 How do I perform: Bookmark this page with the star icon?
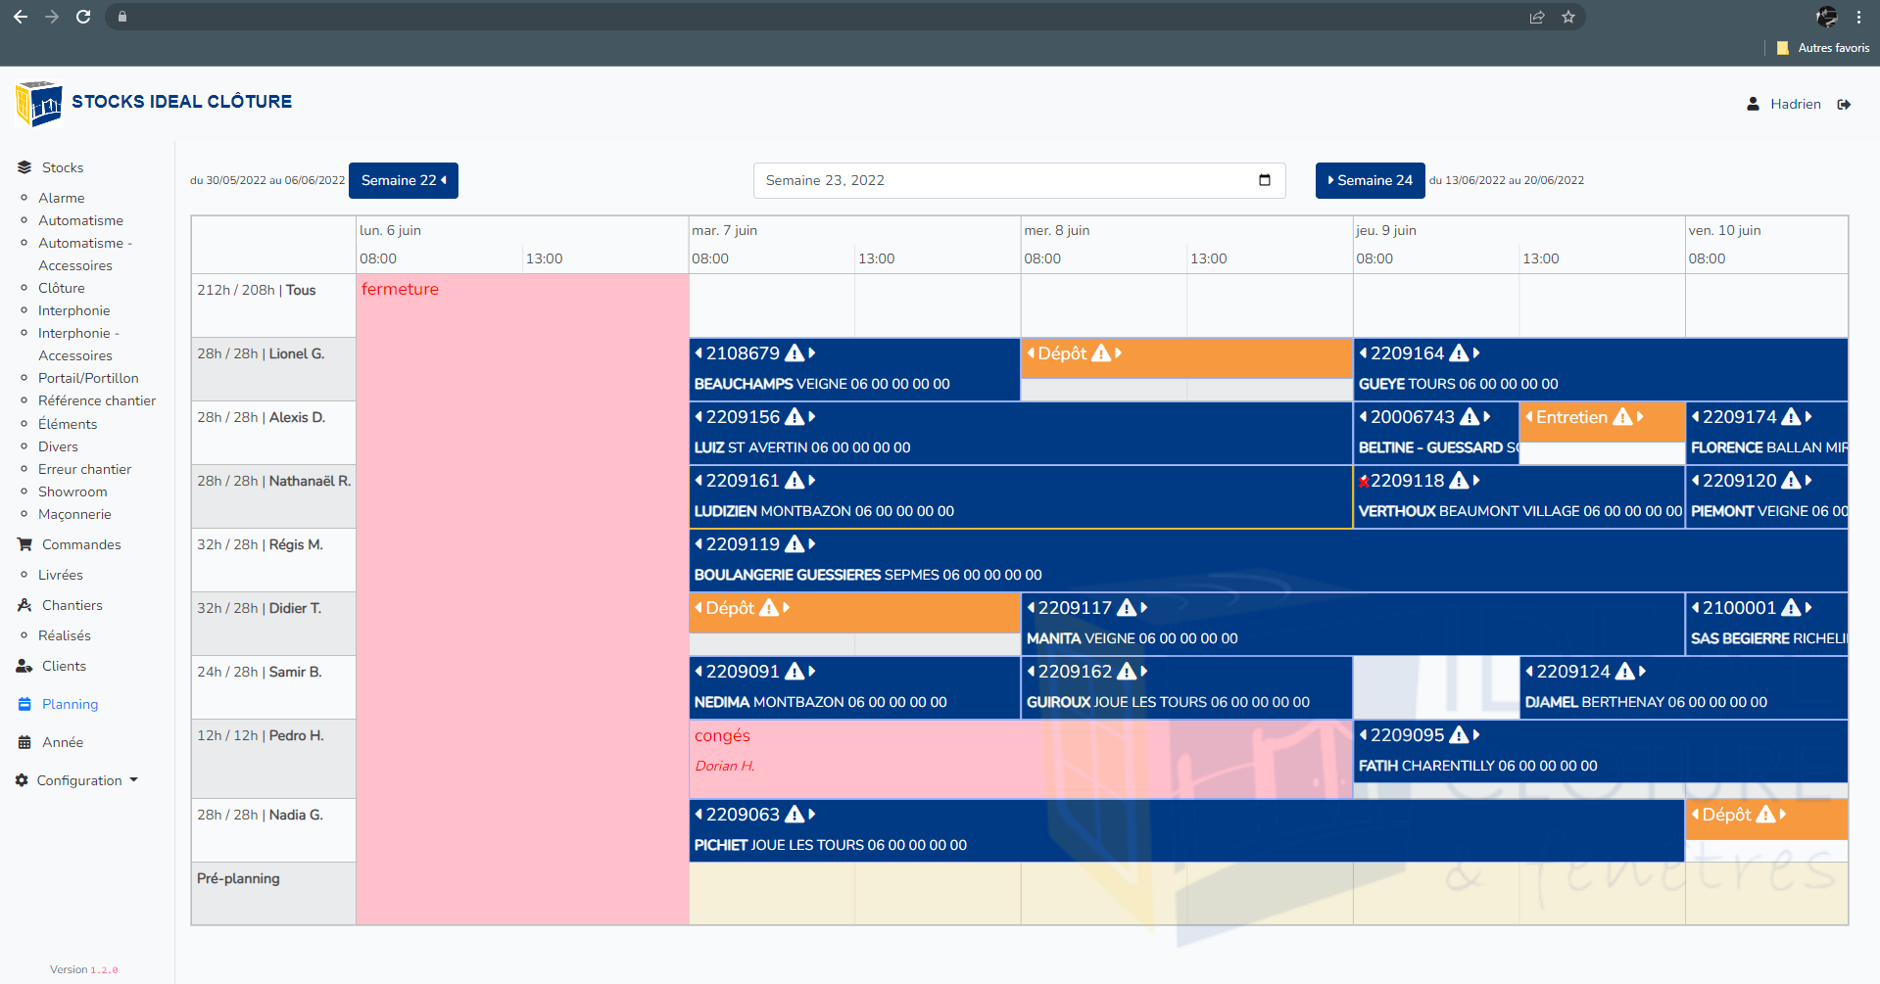tap(1568, 17)
